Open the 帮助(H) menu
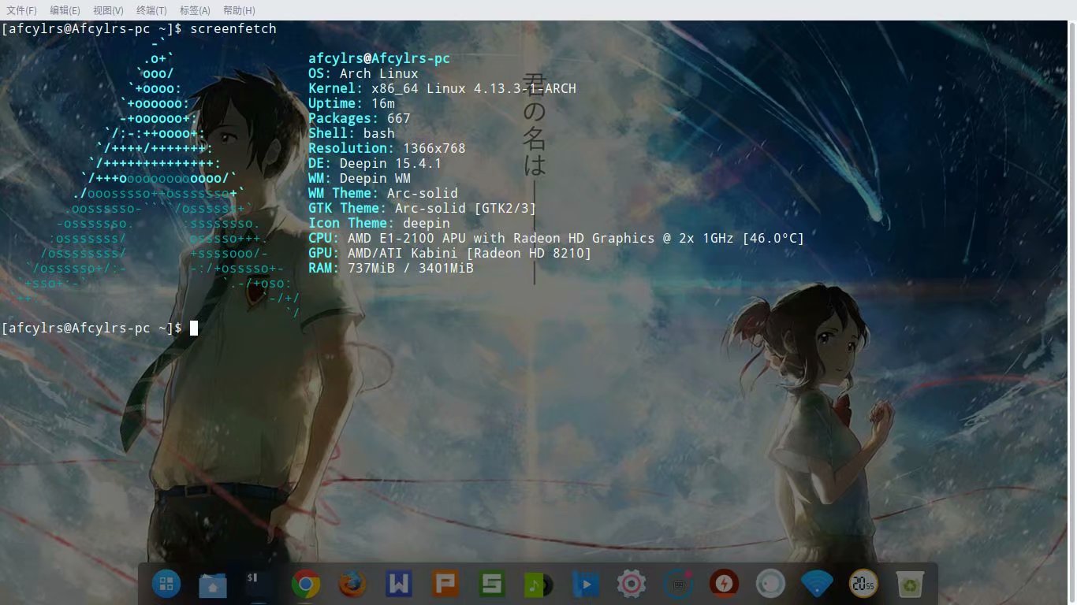Image resolution: width=1077 pixels, height=605 pixels. pyautogui.click(x=239, y=10)
